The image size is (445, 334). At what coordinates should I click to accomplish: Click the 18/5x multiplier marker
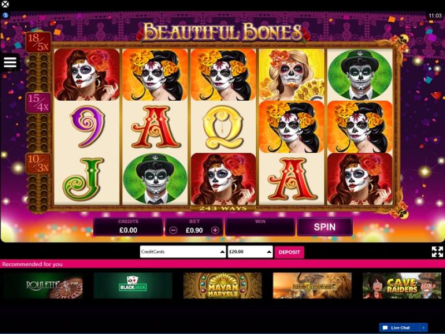coord(38,42)
